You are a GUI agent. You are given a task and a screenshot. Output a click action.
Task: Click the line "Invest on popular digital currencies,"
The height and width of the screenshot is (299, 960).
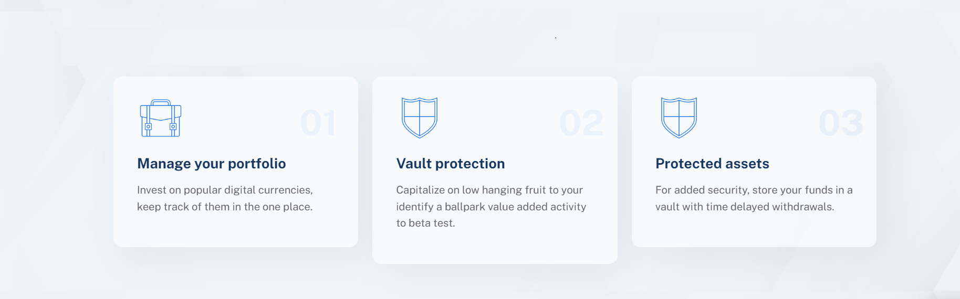point(225,190)
